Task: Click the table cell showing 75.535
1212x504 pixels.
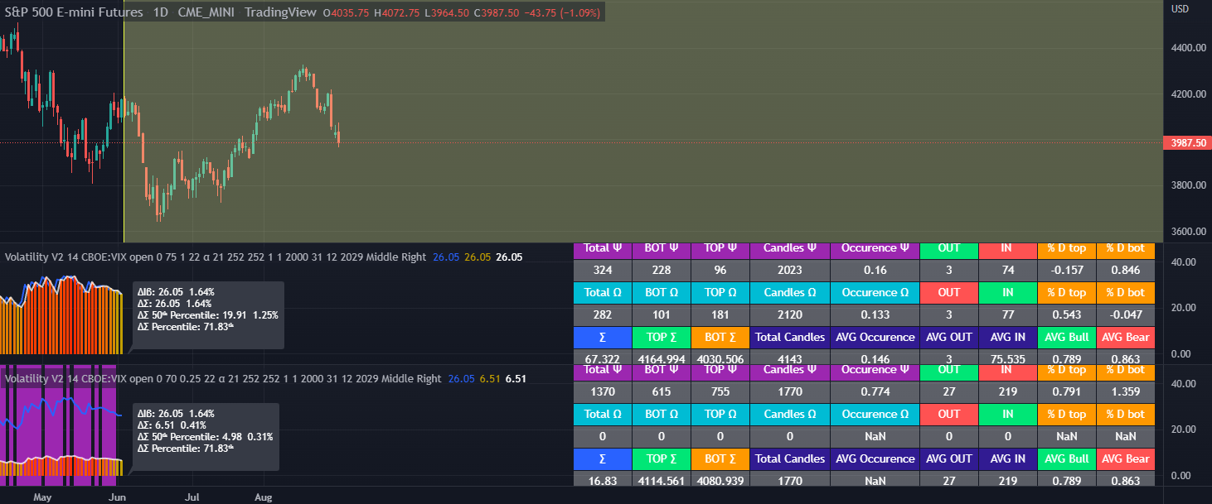Action: (x=1007, y=358)
